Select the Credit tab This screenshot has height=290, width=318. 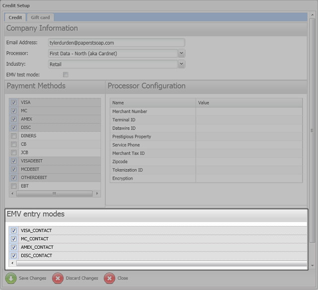[x=15, y=17]
